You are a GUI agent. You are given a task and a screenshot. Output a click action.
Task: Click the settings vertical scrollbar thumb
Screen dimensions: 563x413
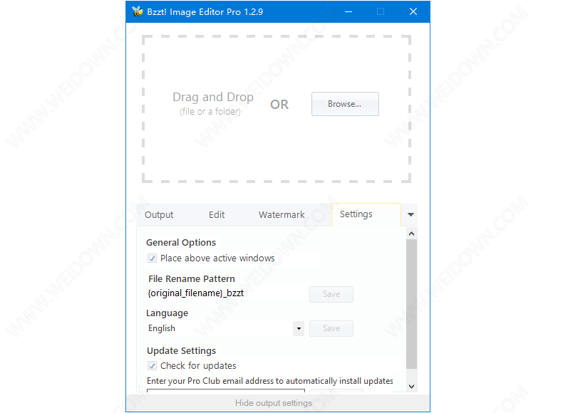coord(411,304)
